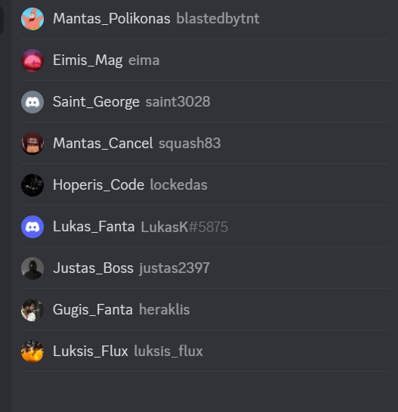Click the Eimis_Mag nickname
The width and height of the screenshot is (398, 412).
(x=88, y=60)
